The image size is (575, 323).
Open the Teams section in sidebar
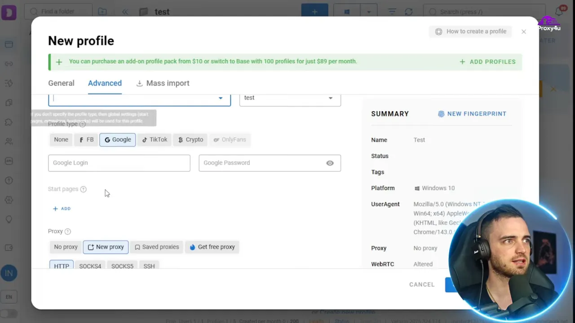tap(9, 141)
